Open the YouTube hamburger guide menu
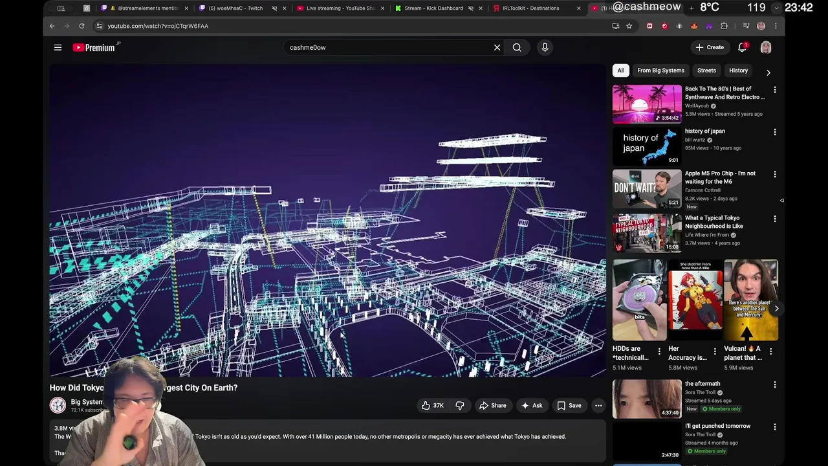 coord(58,47)
